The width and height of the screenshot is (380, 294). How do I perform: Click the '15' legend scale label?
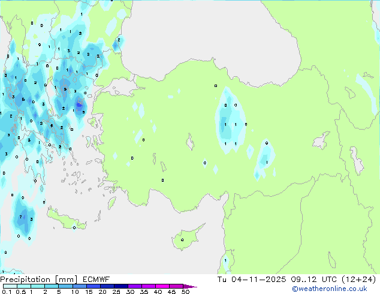(x=89, y=292)
